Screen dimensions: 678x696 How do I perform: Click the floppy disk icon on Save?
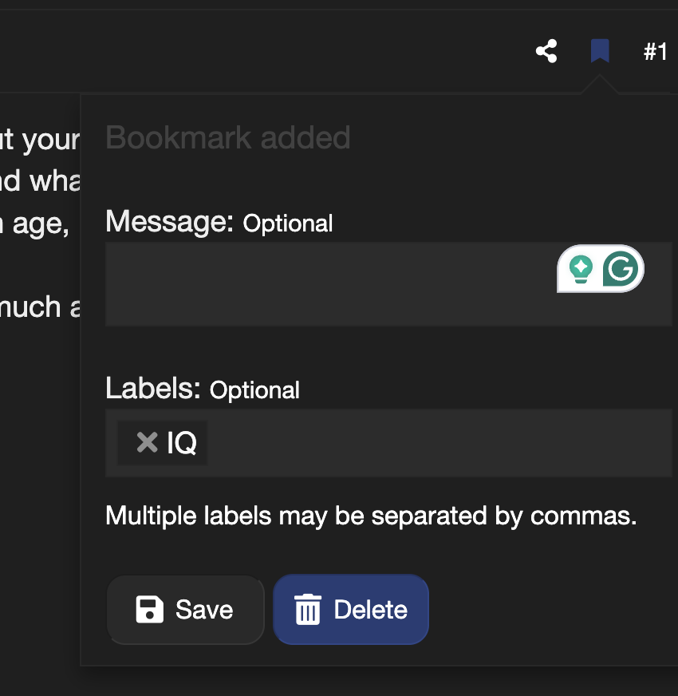[x=150, y=610]
